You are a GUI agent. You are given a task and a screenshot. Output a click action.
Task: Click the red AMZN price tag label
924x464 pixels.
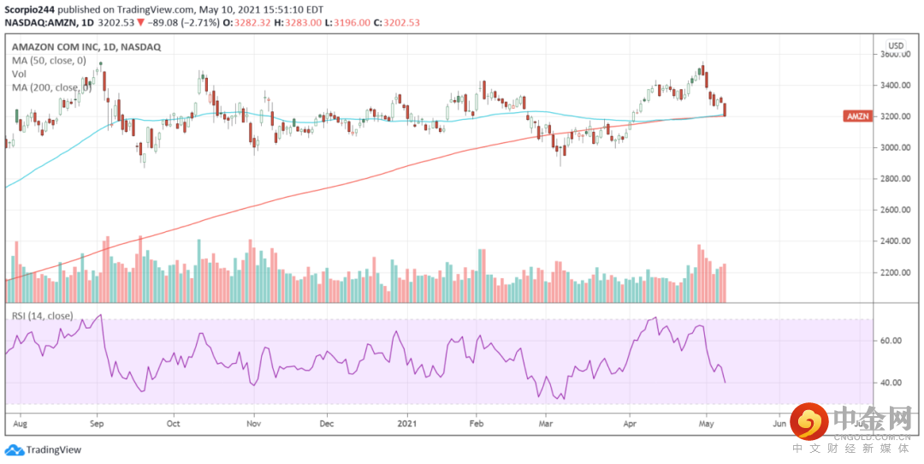point(856,116)
